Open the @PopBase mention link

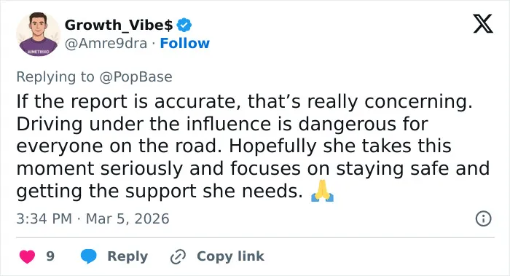[x=136, y=77]
